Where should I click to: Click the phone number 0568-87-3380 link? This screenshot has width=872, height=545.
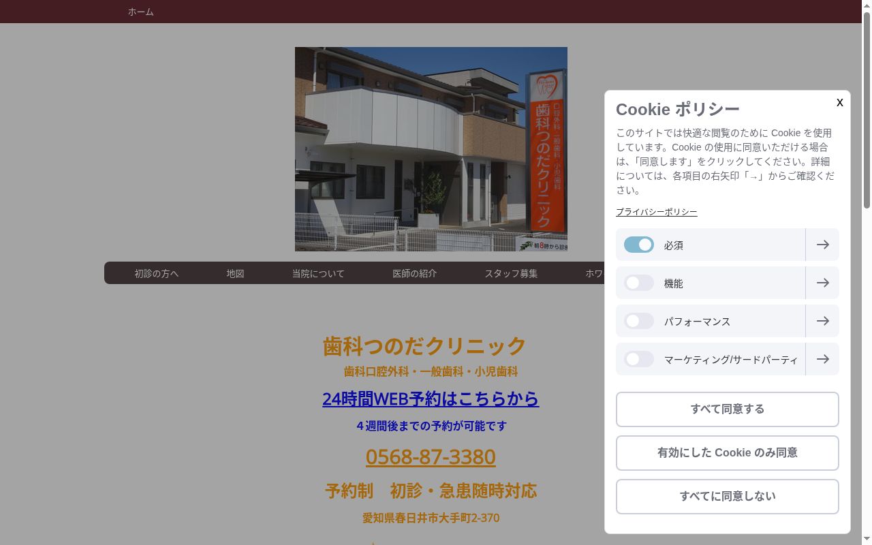tap(431, 456)
